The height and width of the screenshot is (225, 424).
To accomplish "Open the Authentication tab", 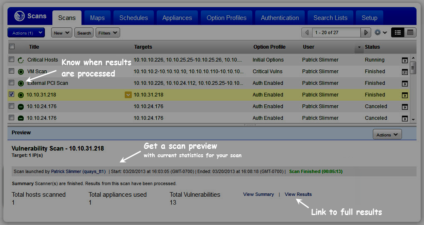I will (x=280, y=18).
